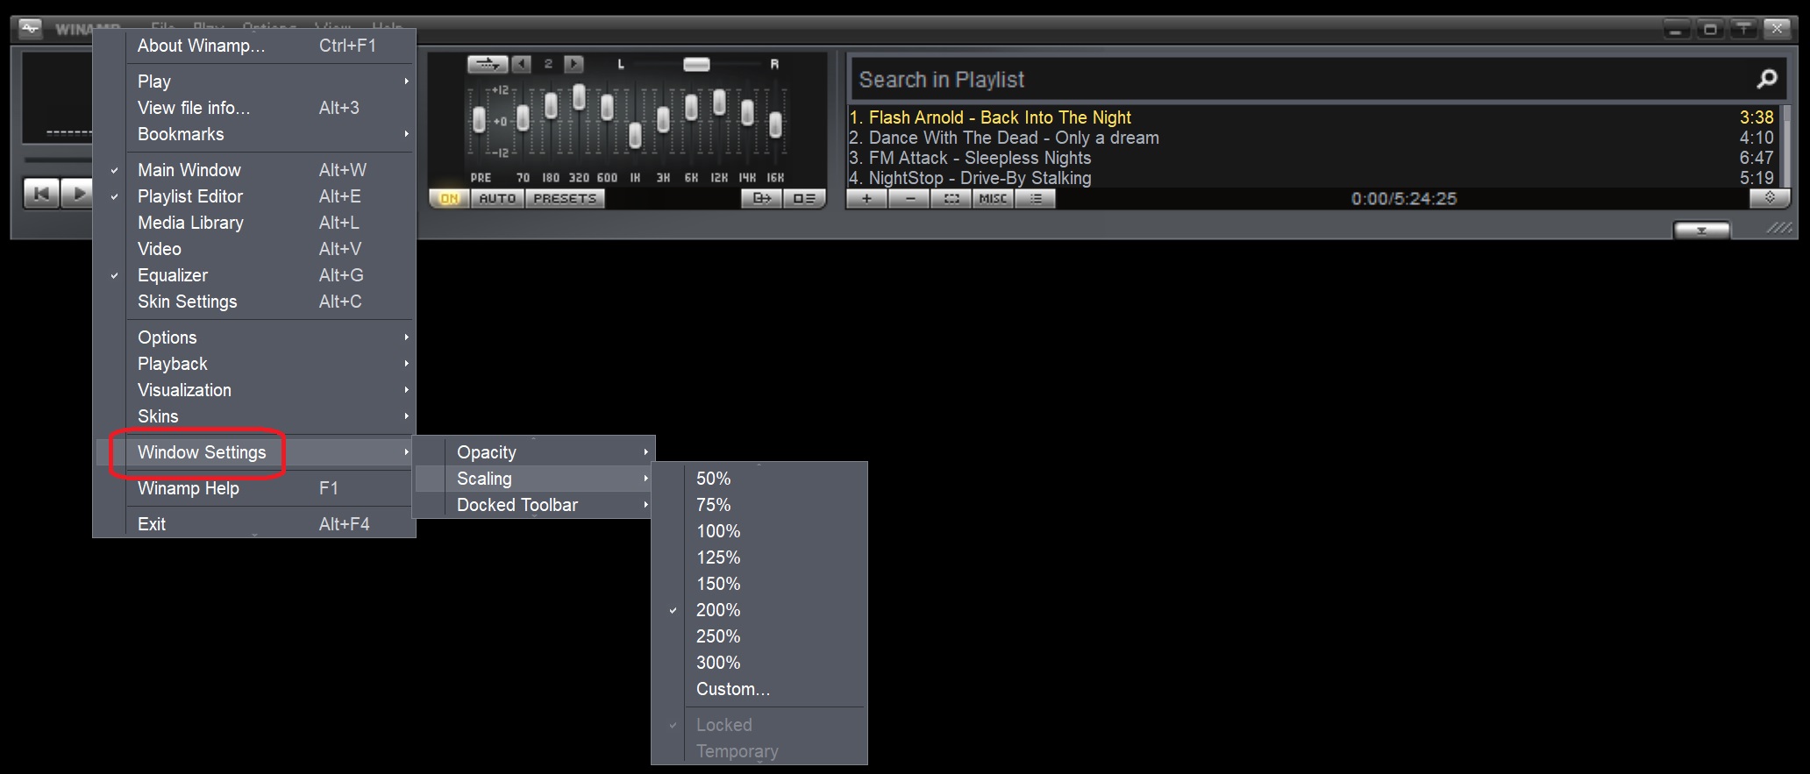Open the Scaling submenu item
The height and width of the screenshot is (774, 1810).
(x=533, y=479)
